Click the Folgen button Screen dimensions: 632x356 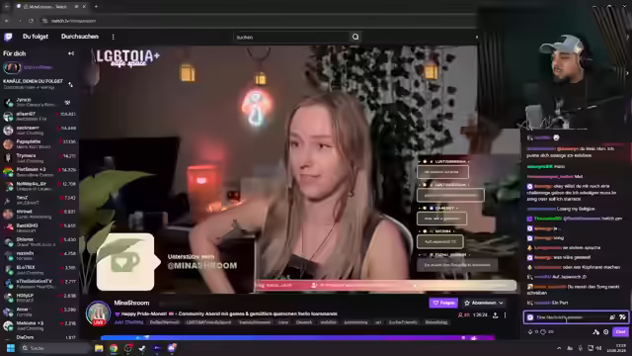tap(443, 303)
